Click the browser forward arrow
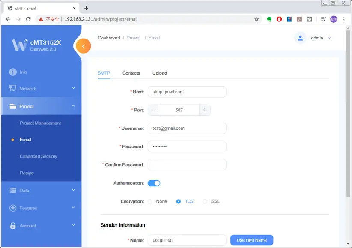This screenshot has height=248, width=352. pyautogui.click(x=18, y=19)
